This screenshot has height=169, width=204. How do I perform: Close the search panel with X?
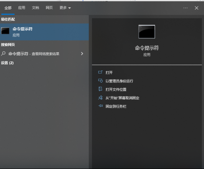[197, 8]
